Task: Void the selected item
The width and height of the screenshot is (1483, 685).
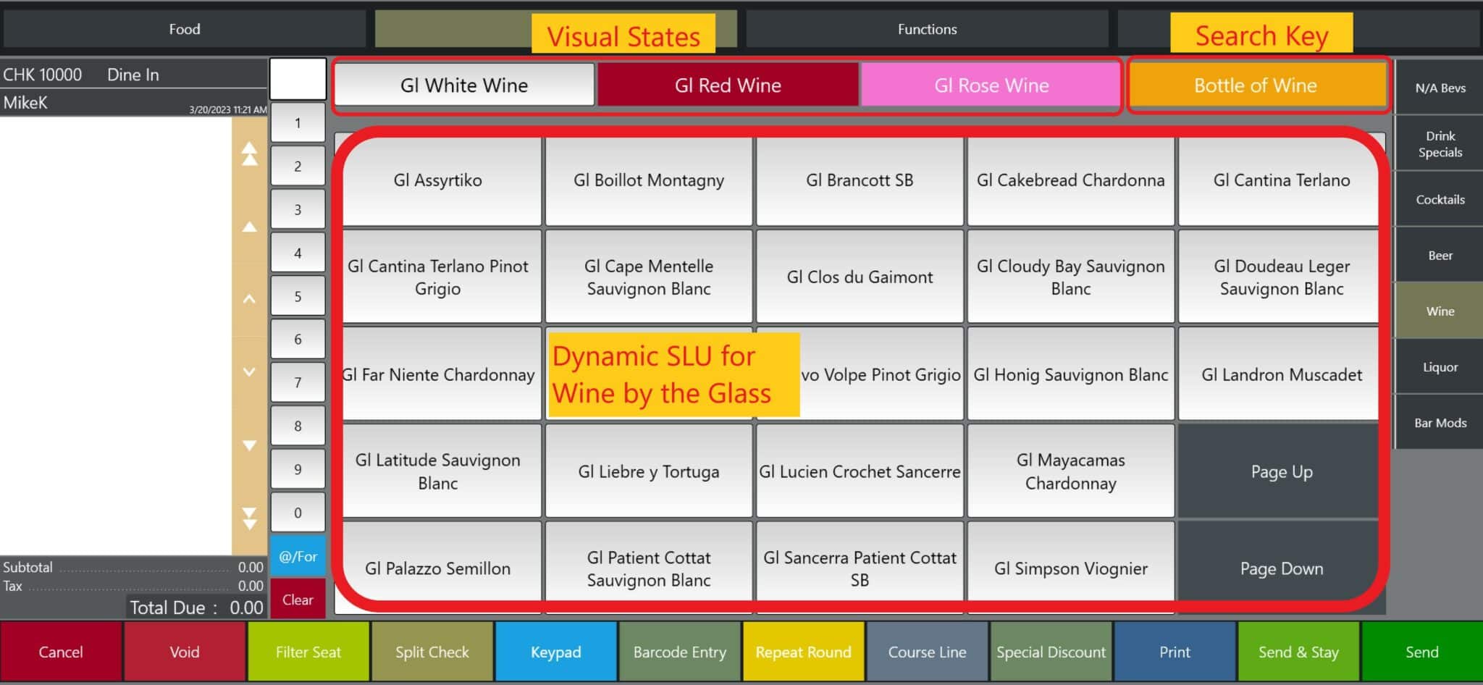Action: point(185,652)
